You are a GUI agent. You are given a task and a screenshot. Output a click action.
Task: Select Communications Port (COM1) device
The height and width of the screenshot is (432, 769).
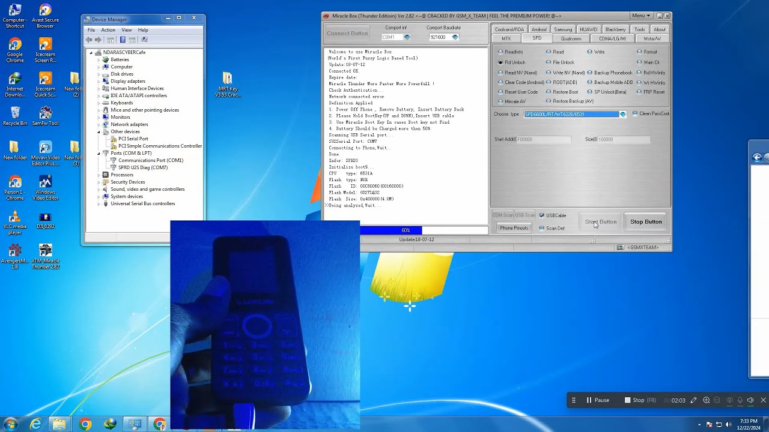(x=146, y=160)
